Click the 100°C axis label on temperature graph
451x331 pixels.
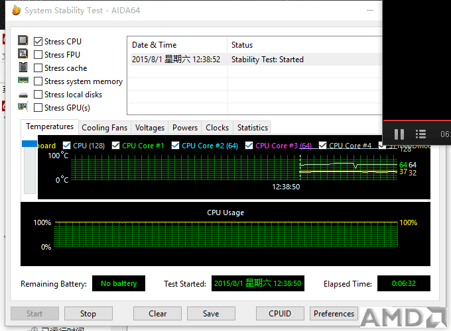tap(58, 156)
